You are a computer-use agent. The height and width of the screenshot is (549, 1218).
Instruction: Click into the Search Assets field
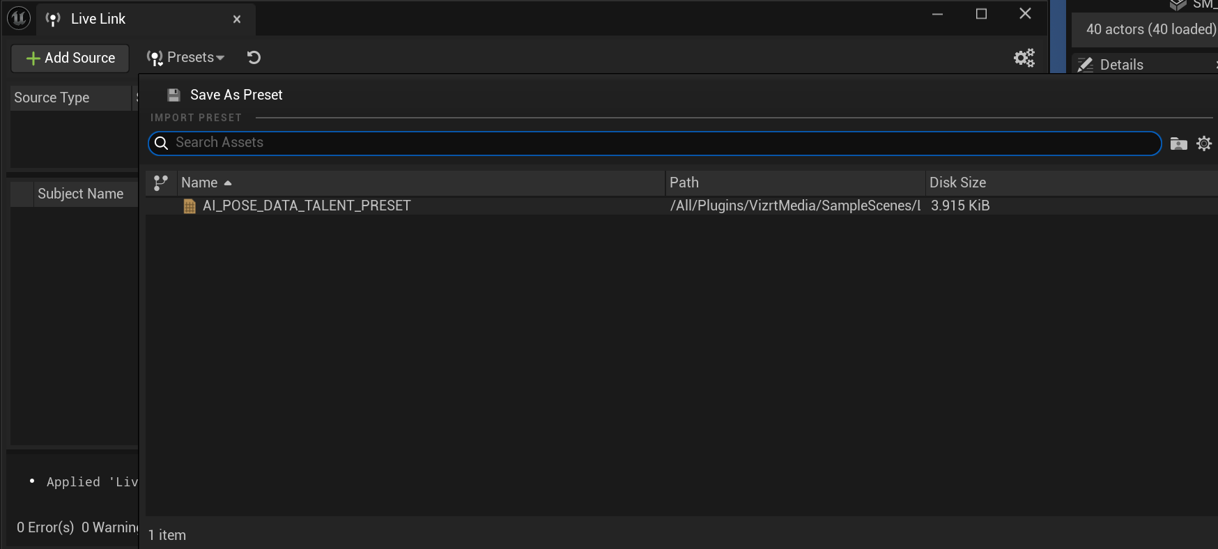[x=655, y=143]
